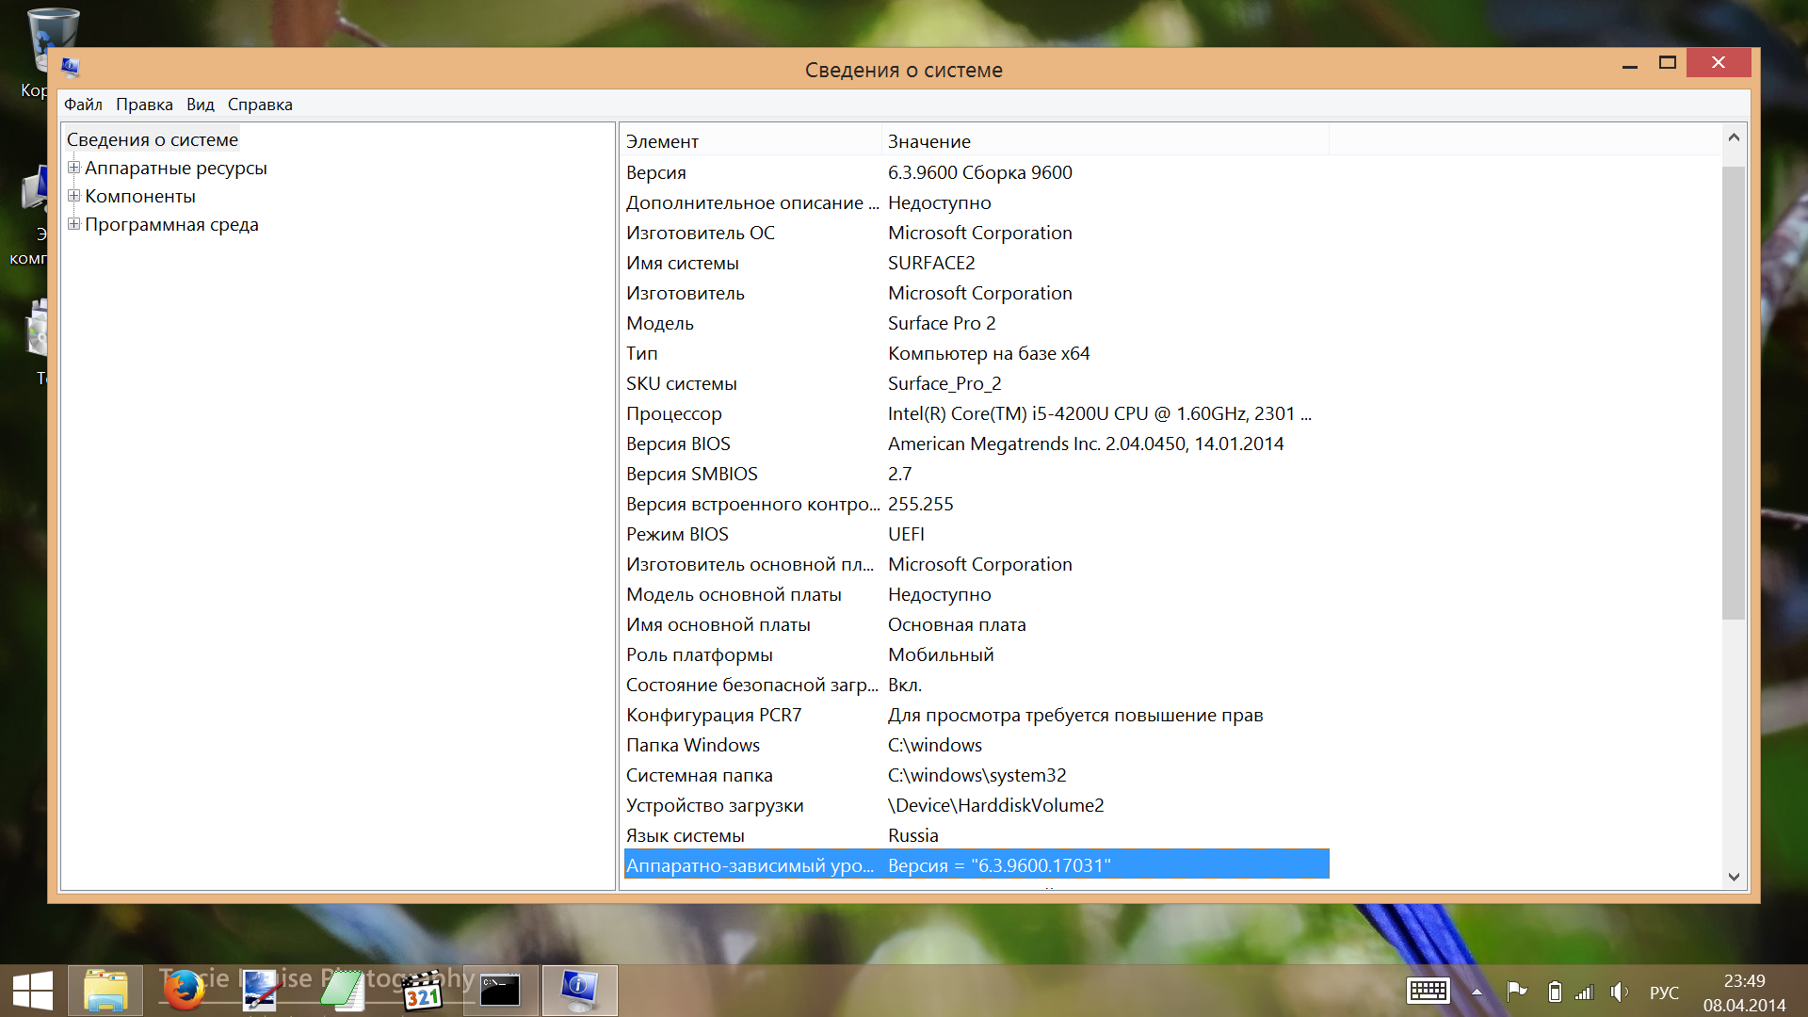Show hidden tray icons arrow
Viewport: 1808px width, 1017px height.
click(x=1477, y=992)
